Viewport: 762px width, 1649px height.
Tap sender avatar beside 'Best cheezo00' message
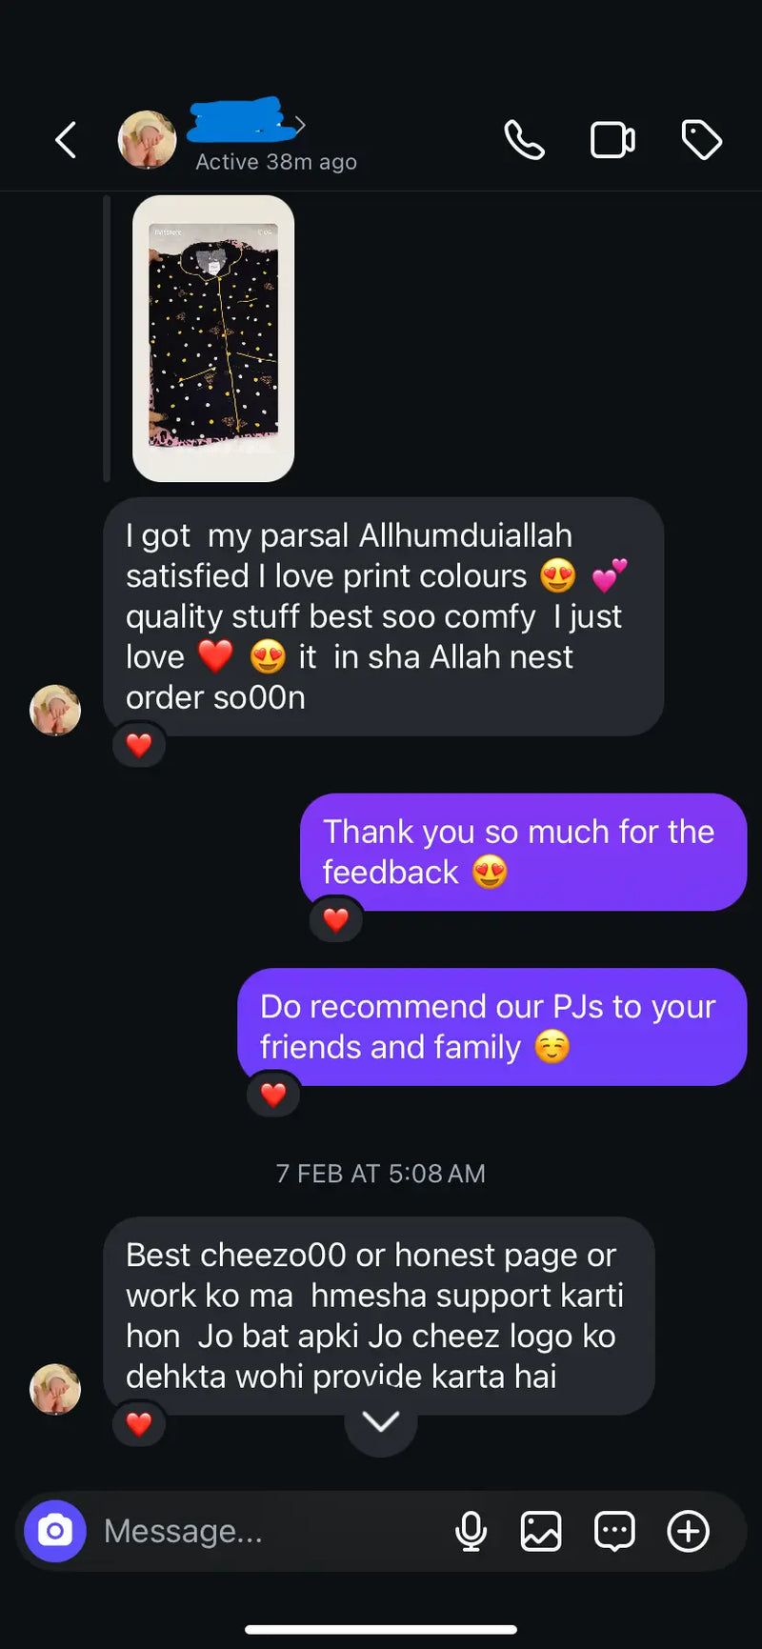click(x=55, y=1389)
